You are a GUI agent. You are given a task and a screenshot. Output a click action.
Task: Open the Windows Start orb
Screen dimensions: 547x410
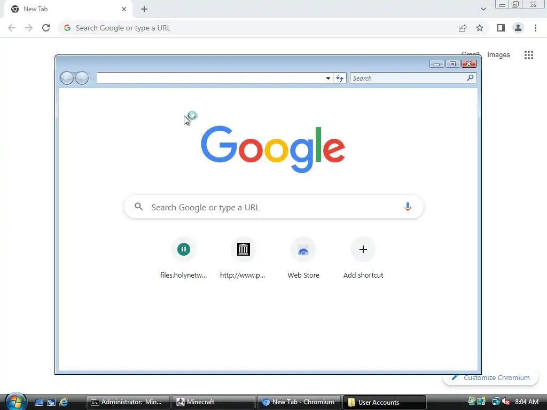pyautogui.click(x=15, y=401)
